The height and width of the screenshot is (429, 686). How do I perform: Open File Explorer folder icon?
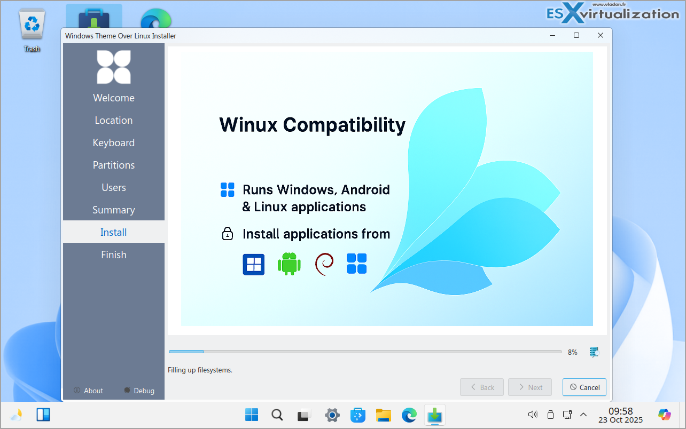pos(384,415)
